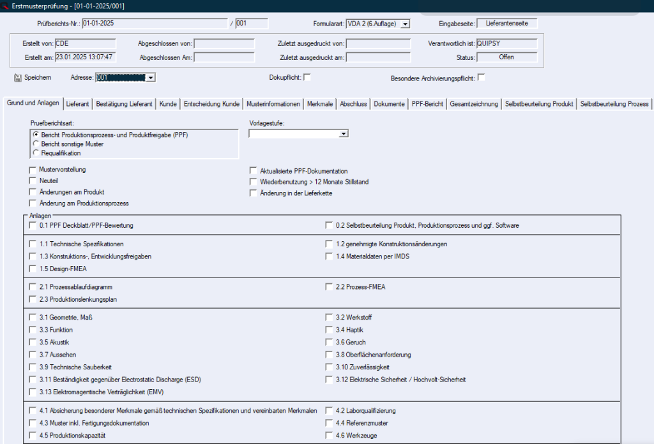Tick the Dokupflicht checkbox
This screenshot has width=654, height=444.
(307, 77)
